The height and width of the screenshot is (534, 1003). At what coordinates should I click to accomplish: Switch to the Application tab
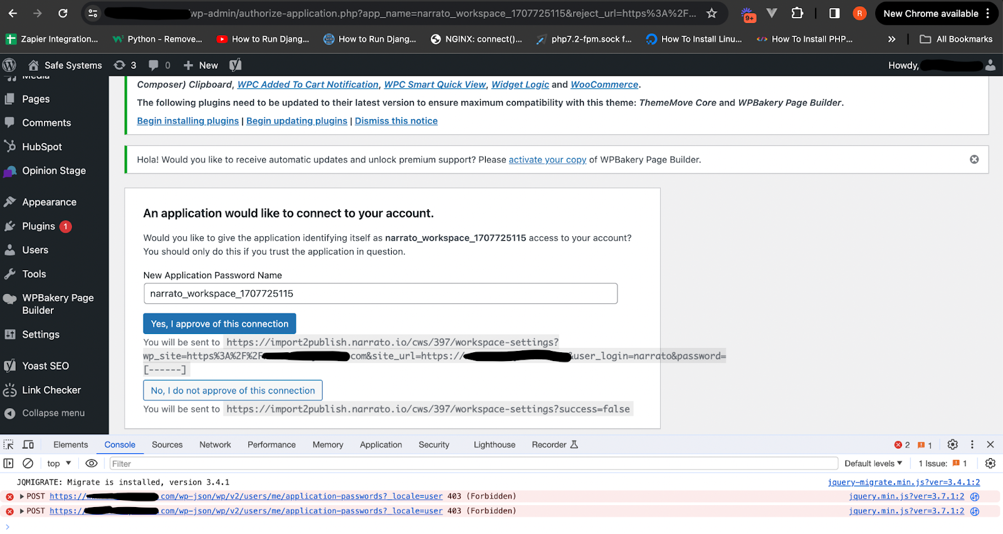coord(381,444)
